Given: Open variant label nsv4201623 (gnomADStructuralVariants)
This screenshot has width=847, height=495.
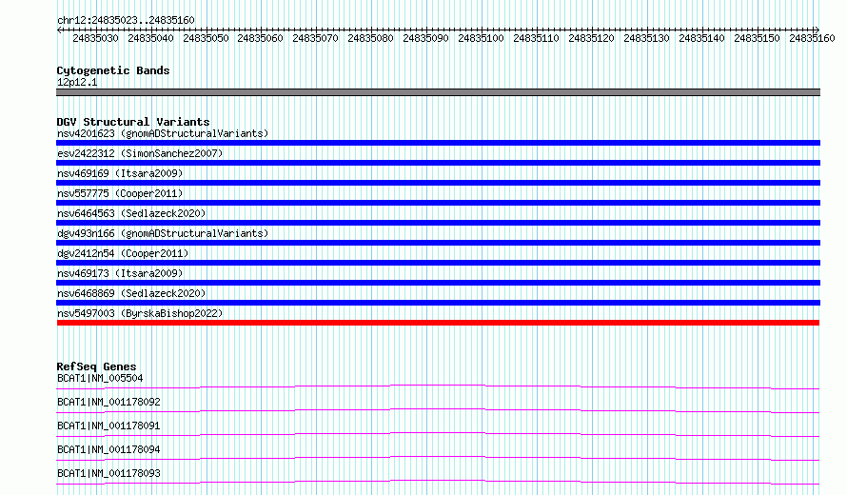Looking at the screenshot, I should coord(163,133).
